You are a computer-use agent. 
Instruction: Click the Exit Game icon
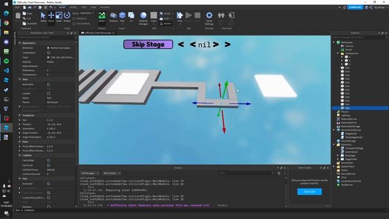[x=231, y=15]
